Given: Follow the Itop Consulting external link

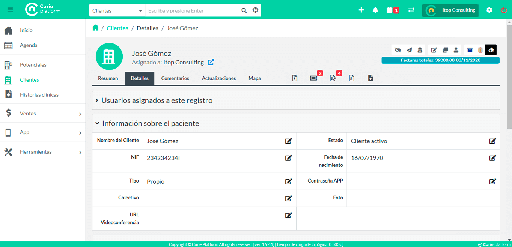Looking at the screenshot, I should pos(211,62).
